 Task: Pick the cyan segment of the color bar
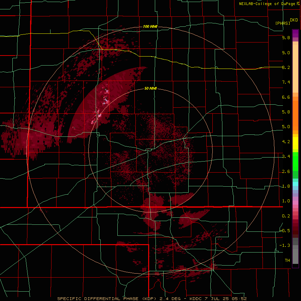[x=295, y=184]
